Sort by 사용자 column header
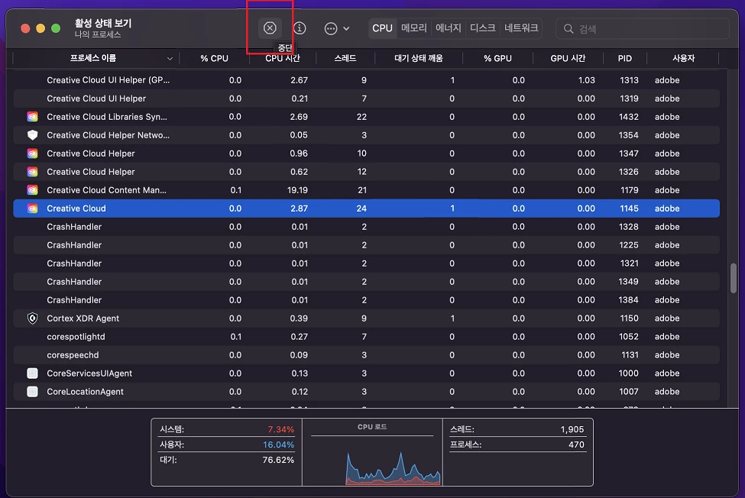The image size is (745, 498). (x=683, y=58)
